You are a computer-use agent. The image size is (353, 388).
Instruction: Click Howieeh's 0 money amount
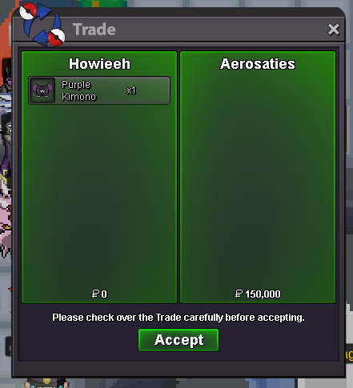coord(104,294)
